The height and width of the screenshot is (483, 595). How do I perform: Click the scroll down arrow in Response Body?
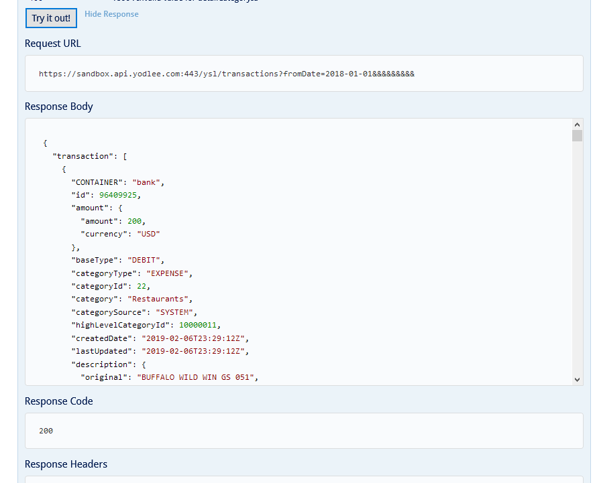[577, 380]
